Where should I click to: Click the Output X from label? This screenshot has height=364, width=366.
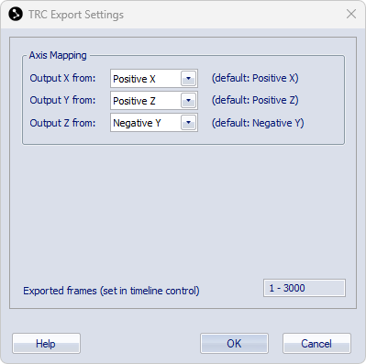pos(62,78)
